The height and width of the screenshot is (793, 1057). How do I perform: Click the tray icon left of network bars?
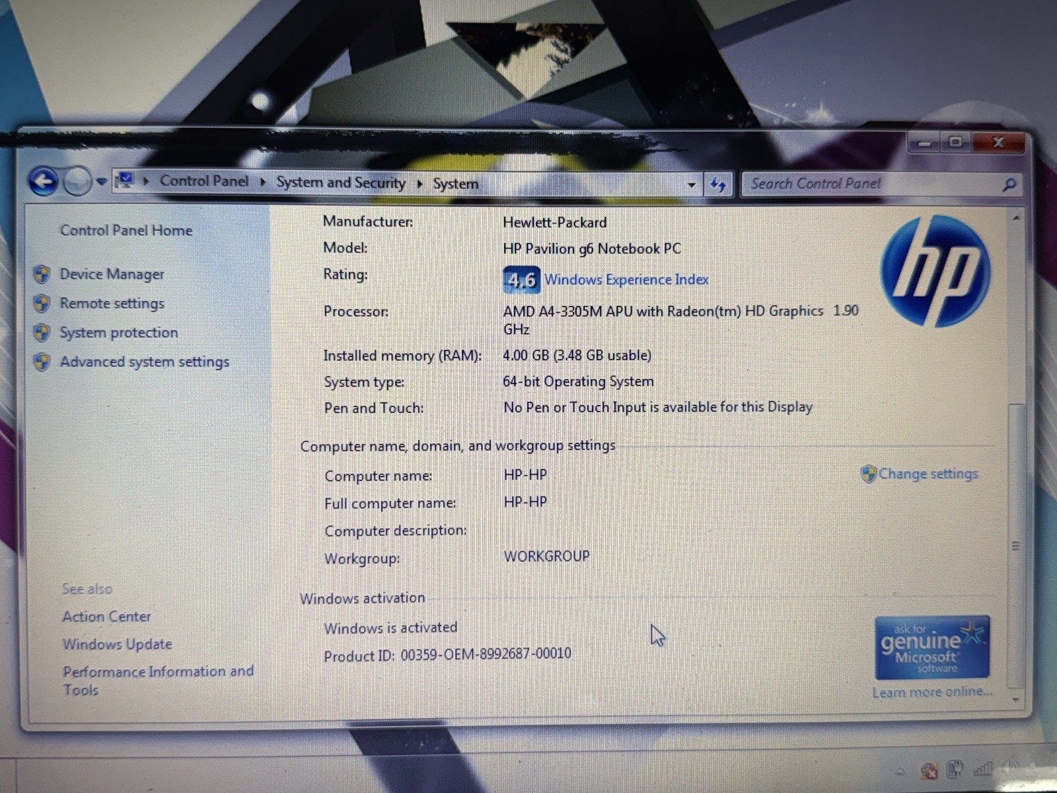pyautogui.click(x=955, y=769)
